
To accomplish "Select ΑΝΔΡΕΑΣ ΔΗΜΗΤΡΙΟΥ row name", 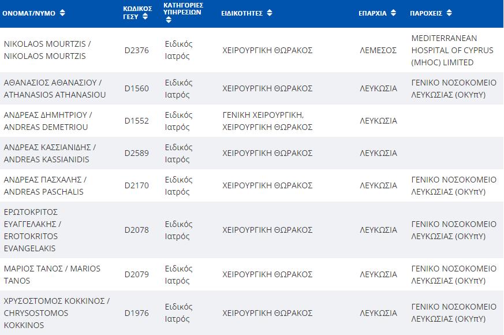I will pyautogui.click(x=48, y=121).
